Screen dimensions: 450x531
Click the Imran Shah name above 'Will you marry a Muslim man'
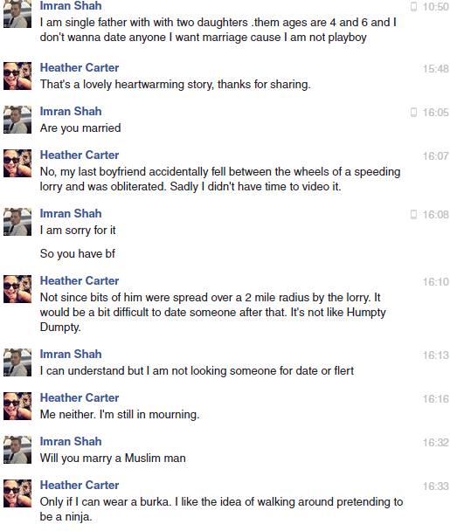tap(71, 441)
